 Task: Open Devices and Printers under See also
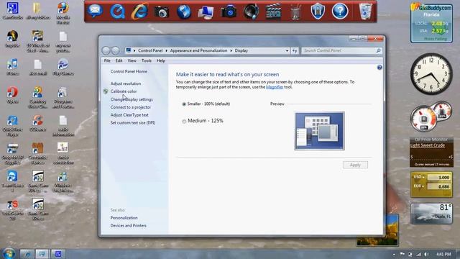pos(128,225)
